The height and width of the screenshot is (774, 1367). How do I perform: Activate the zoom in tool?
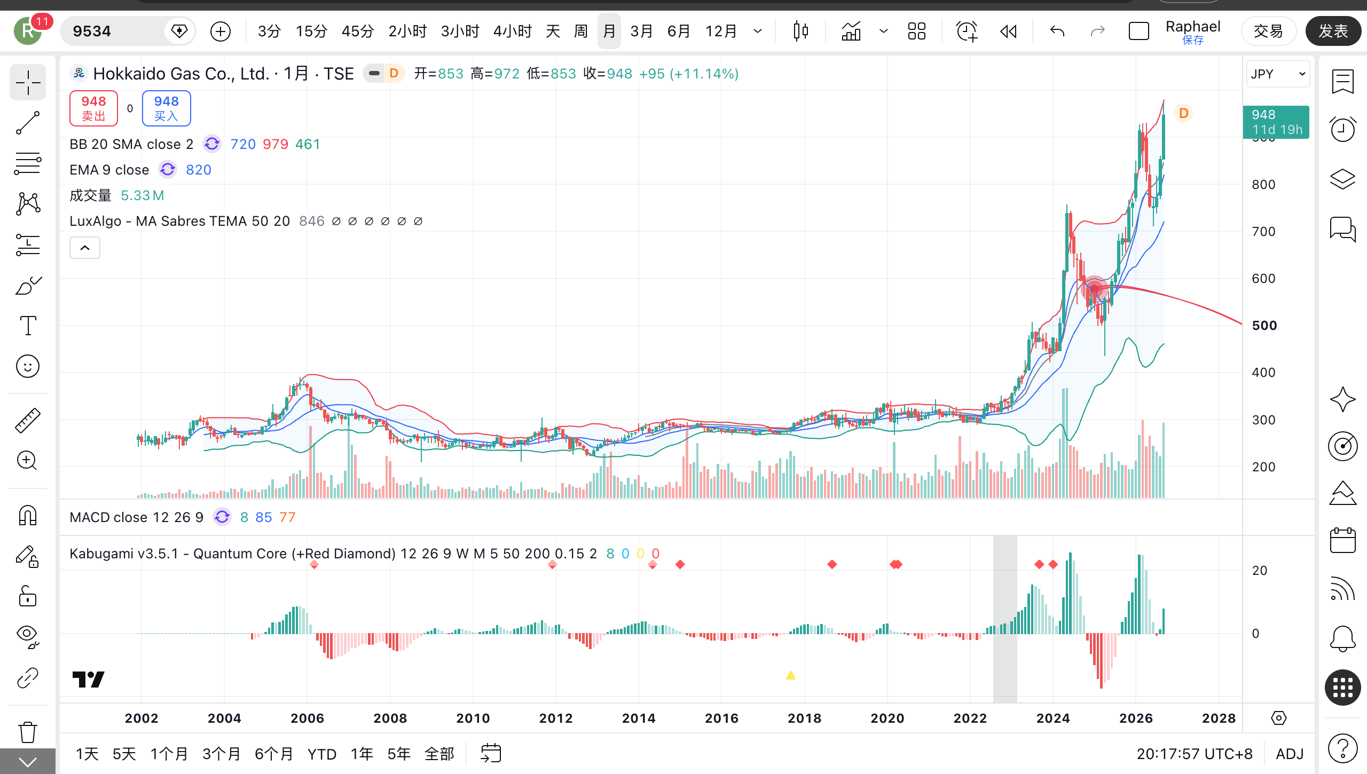(x=28, y=461)
